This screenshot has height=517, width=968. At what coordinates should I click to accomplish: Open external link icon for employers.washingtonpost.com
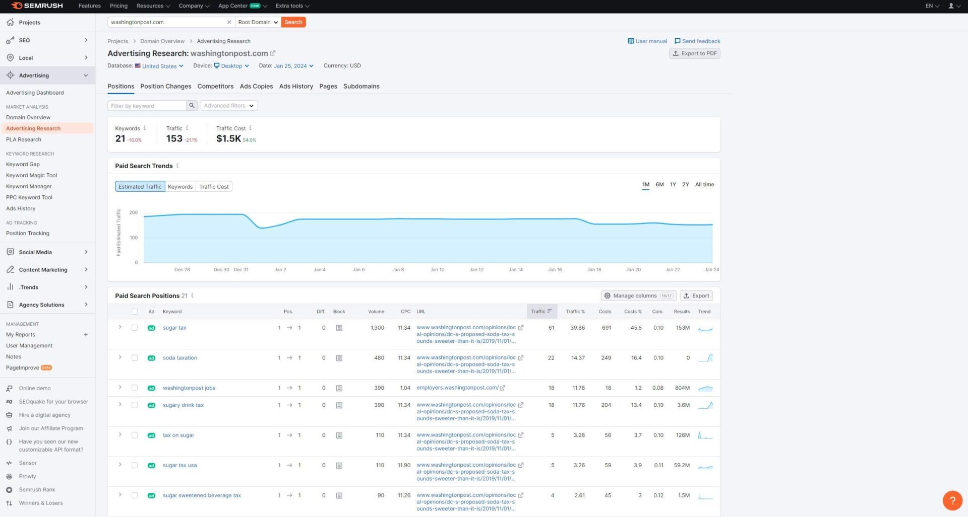(503, 388)
